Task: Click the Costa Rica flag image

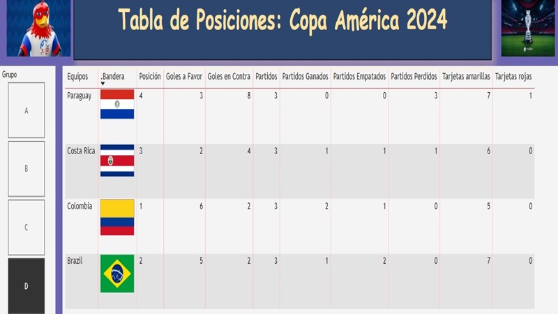Action: click(117, 160)
